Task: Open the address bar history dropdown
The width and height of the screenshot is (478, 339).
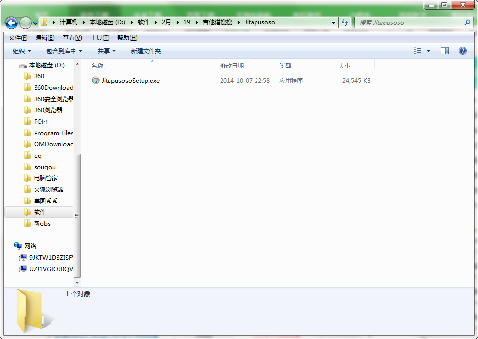Action: pos(333,23)
